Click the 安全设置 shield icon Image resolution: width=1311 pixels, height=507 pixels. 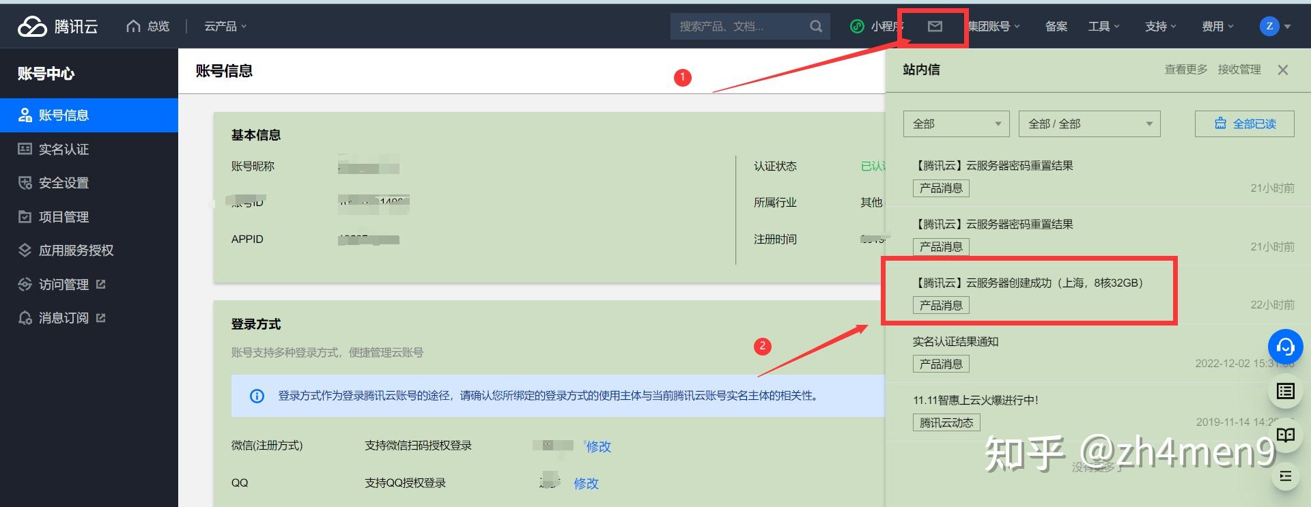(x=25, y=183)
